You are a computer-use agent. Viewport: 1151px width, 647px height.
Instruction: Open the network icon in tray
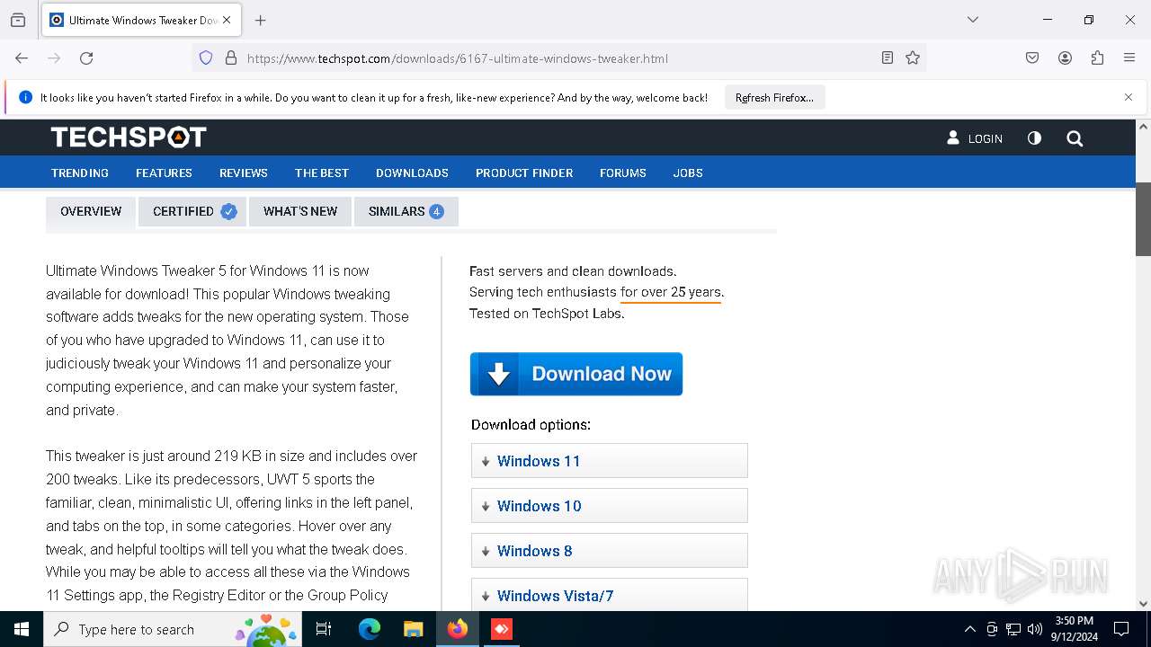tap(1013, 629)
